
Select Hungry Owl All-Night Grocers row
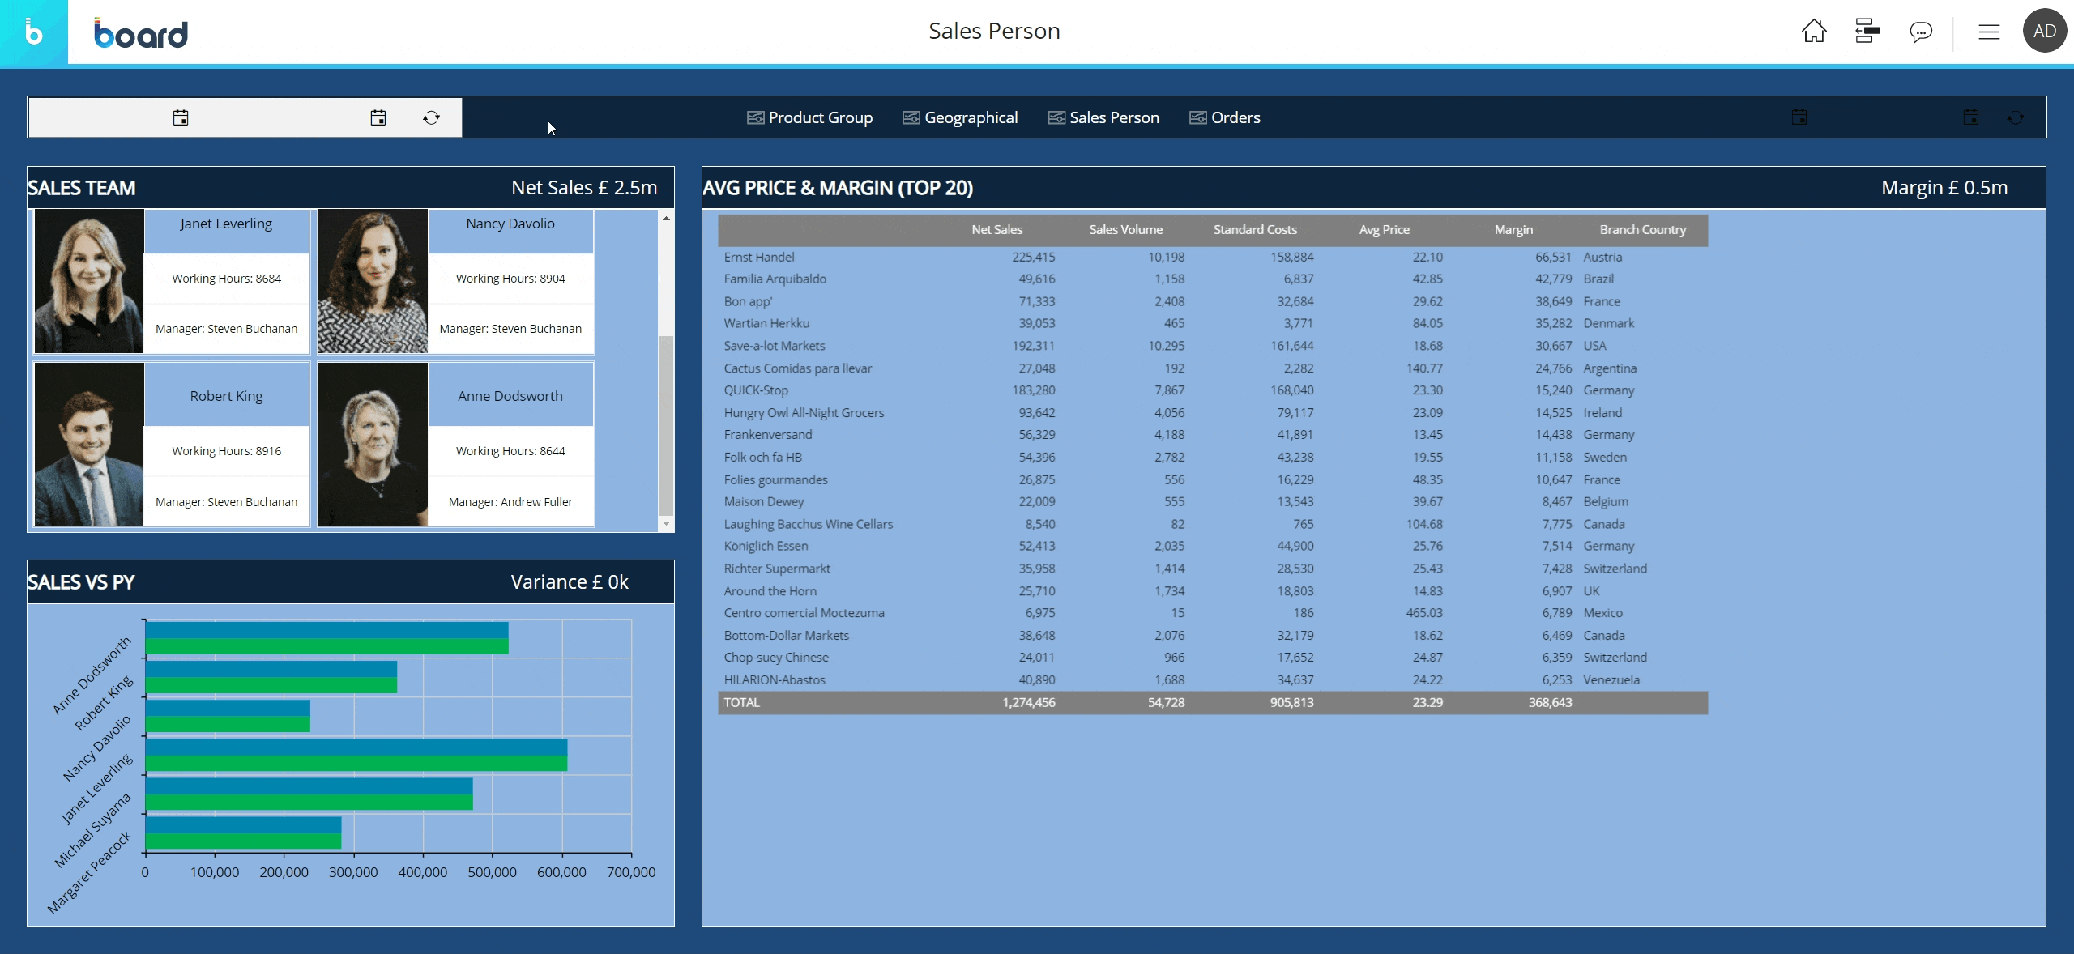1213,413
